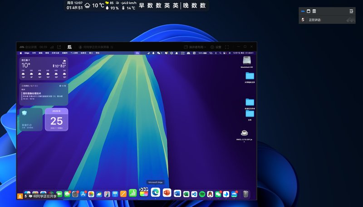Switch floating panel to list view mode
This screenshot has height=207, width=363.
(x=314, y=11)
